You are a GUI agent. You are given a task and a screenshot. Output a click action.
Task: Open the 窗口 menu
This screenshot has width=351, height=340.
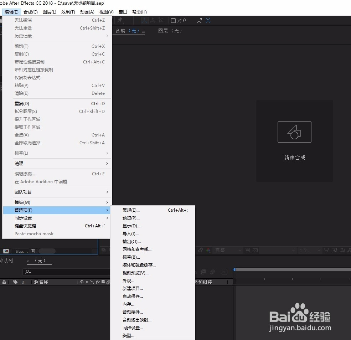123,12
